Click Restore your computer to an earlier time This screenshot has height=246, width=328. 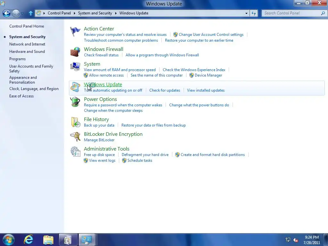199,40
